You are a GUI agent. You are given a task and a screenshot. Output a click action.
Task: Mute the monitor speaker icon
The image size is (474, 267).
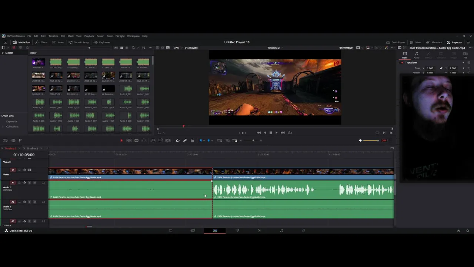360,141
